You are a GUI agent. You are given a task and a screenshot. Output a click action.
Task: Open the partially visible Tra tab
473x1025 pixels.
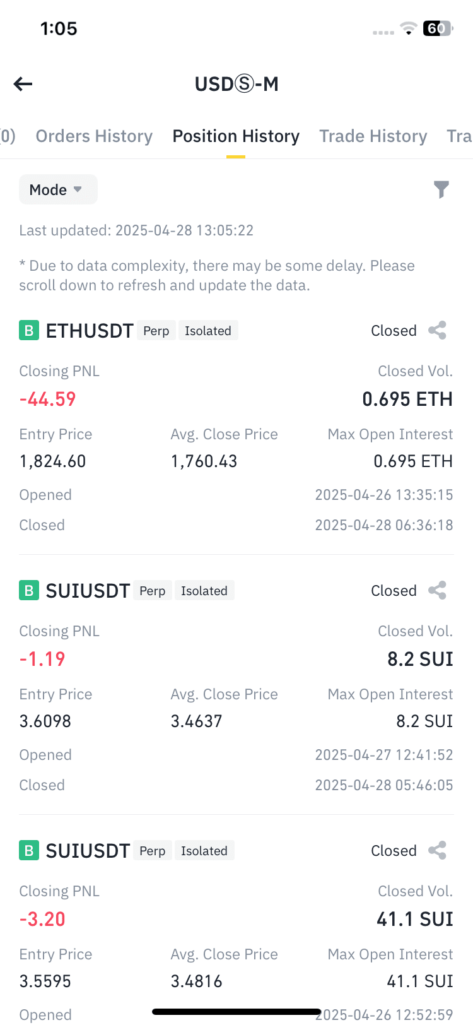point(459,136)
